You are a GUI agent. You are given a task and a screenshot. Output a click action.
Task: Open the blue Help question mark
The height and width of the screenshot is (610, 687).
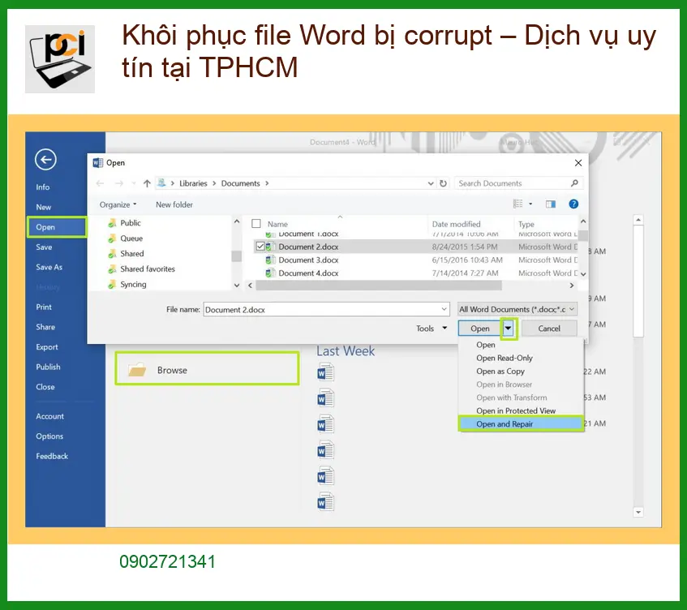pos(573,204)
